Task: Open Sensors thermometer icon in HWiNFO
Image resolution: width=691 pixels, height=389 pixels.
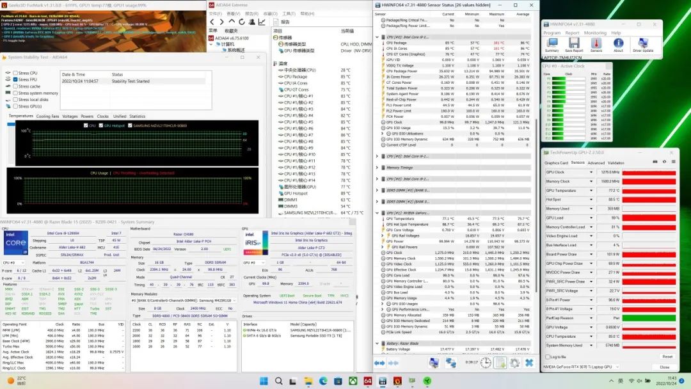Action: pos(596,44)
